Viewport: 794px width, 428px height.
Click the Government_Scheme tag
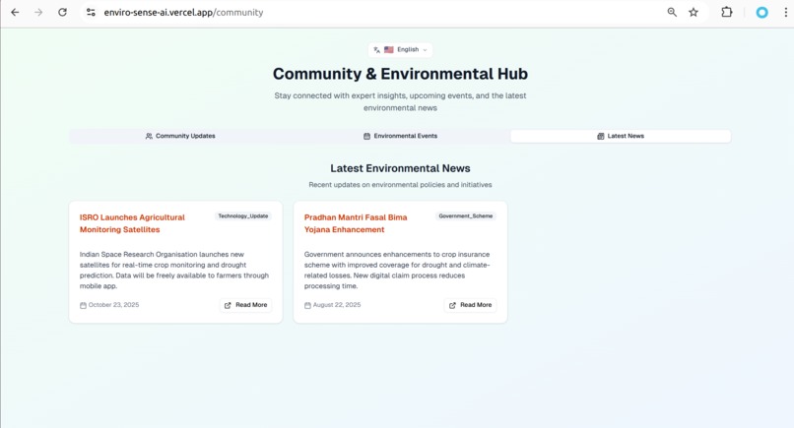click(x=465, y=216)
